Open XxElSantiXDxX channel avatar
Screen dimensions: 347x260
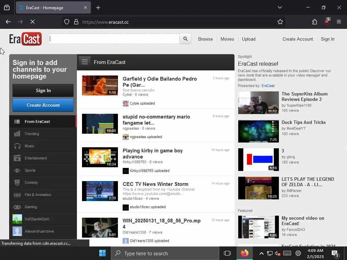17,219
